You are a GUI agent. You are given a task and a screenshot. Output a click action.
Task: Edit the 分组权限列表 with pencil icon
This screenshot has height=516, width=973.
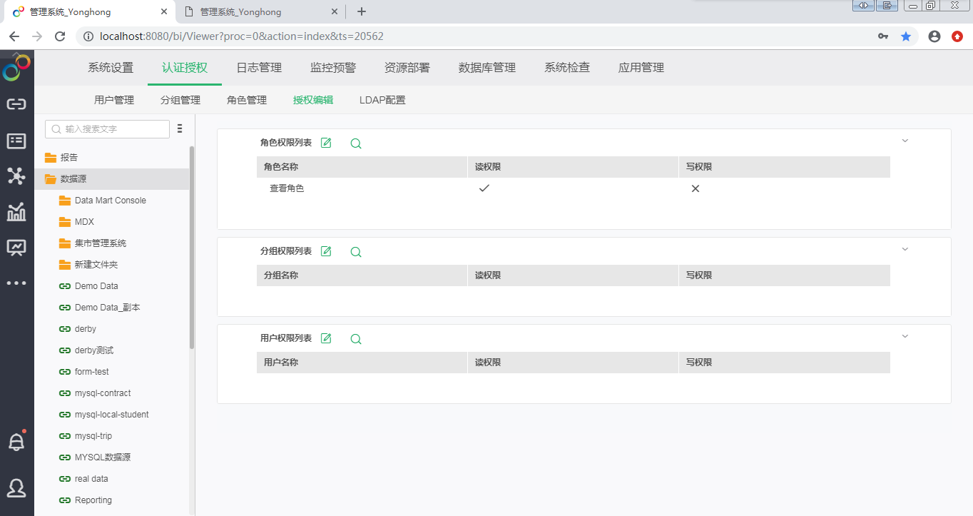point(326,251)
